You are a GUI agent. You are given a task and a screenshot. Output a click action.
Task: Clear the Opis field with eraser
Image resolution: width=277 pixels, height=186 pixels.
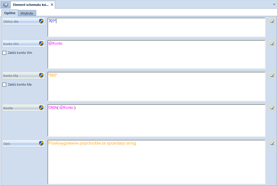[x=272, y=143]
